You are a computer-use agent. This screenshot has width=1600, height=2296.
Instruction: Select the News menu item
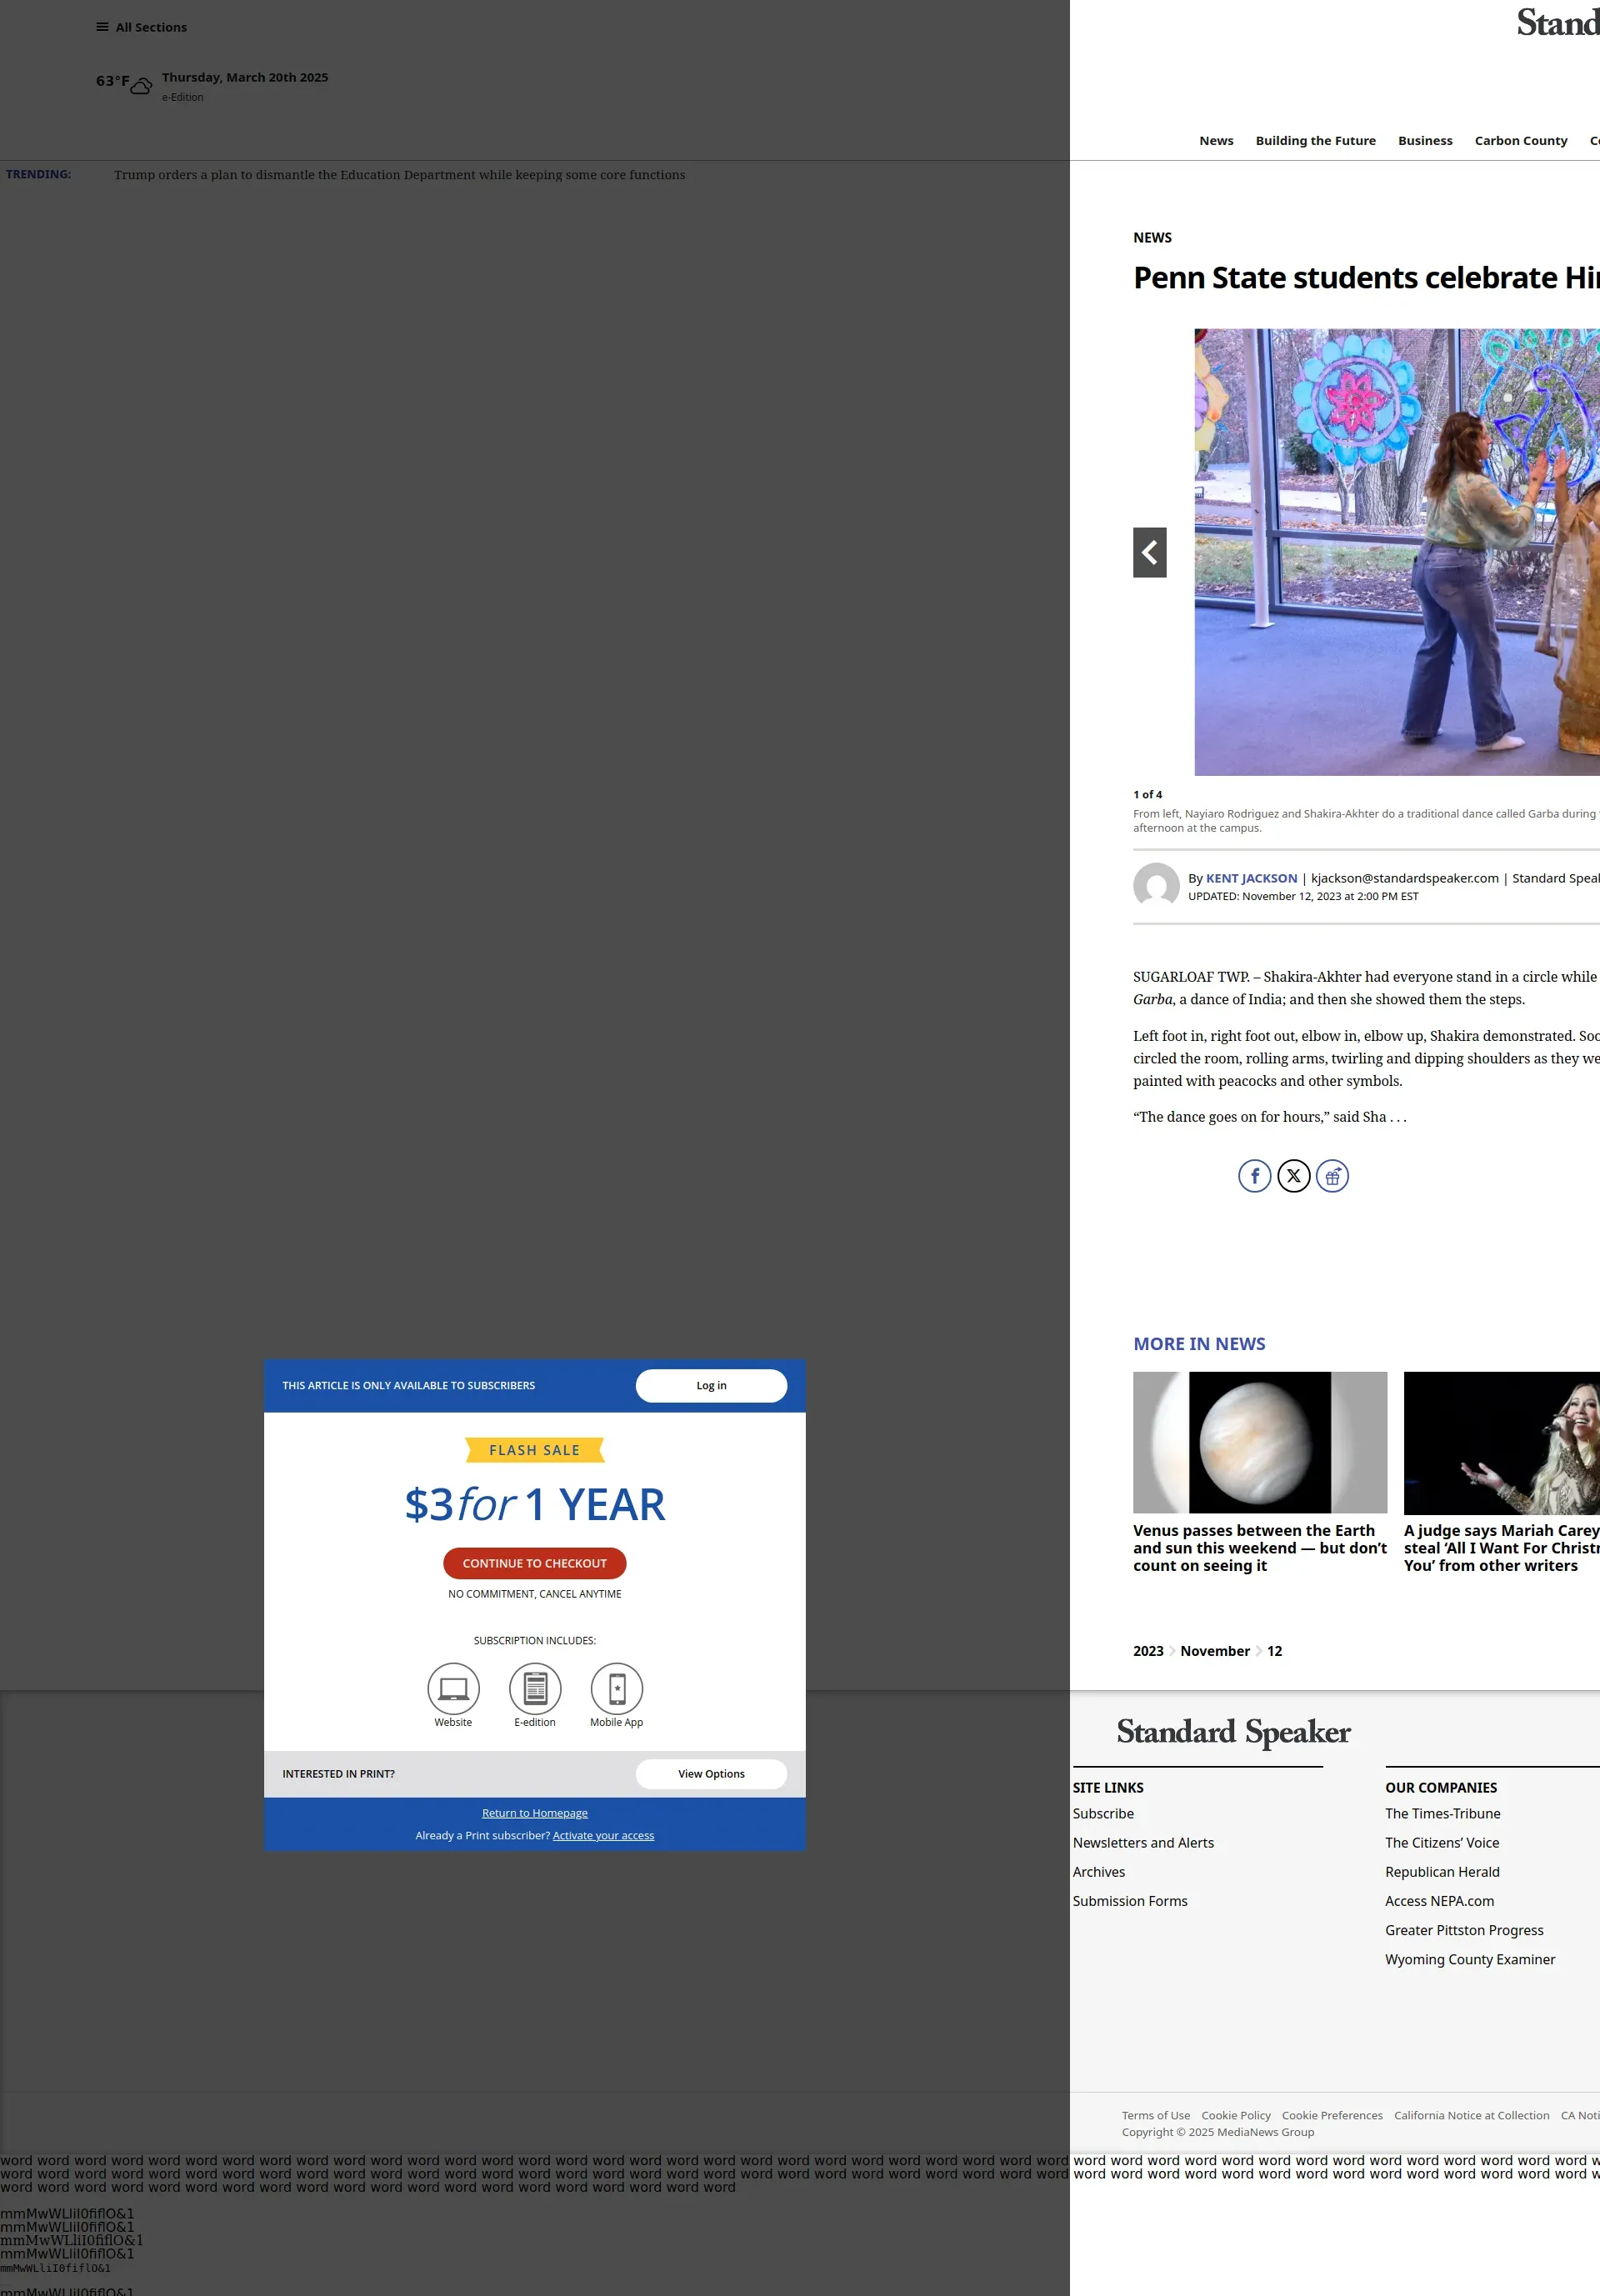click(1216, 141)
